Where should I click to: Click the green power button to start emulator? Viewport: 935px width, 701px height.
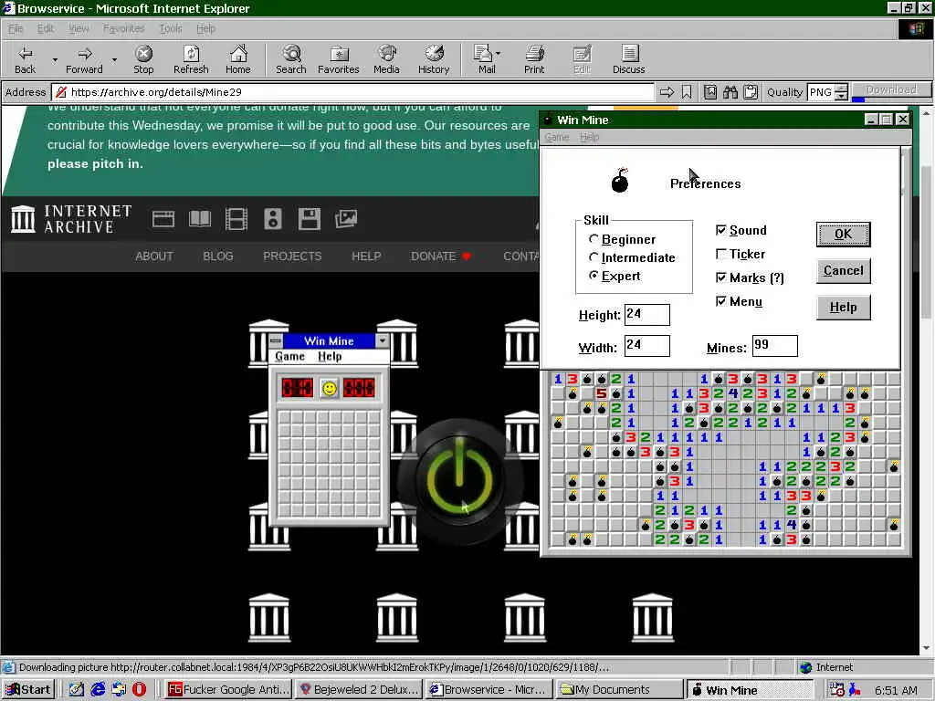[459, 480]
